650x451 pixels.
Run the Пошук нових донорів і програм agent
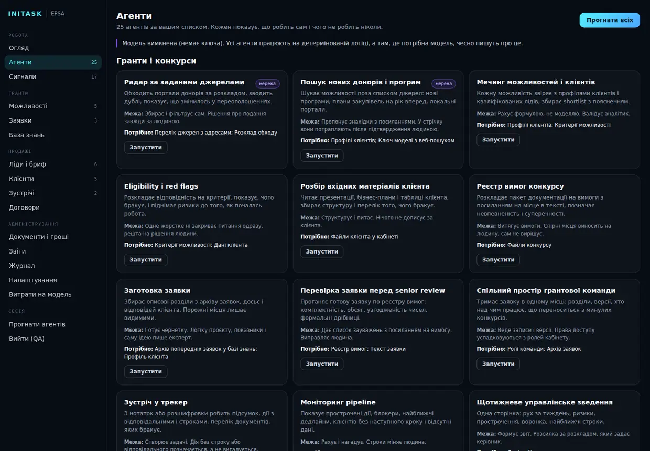pos(322,156)
